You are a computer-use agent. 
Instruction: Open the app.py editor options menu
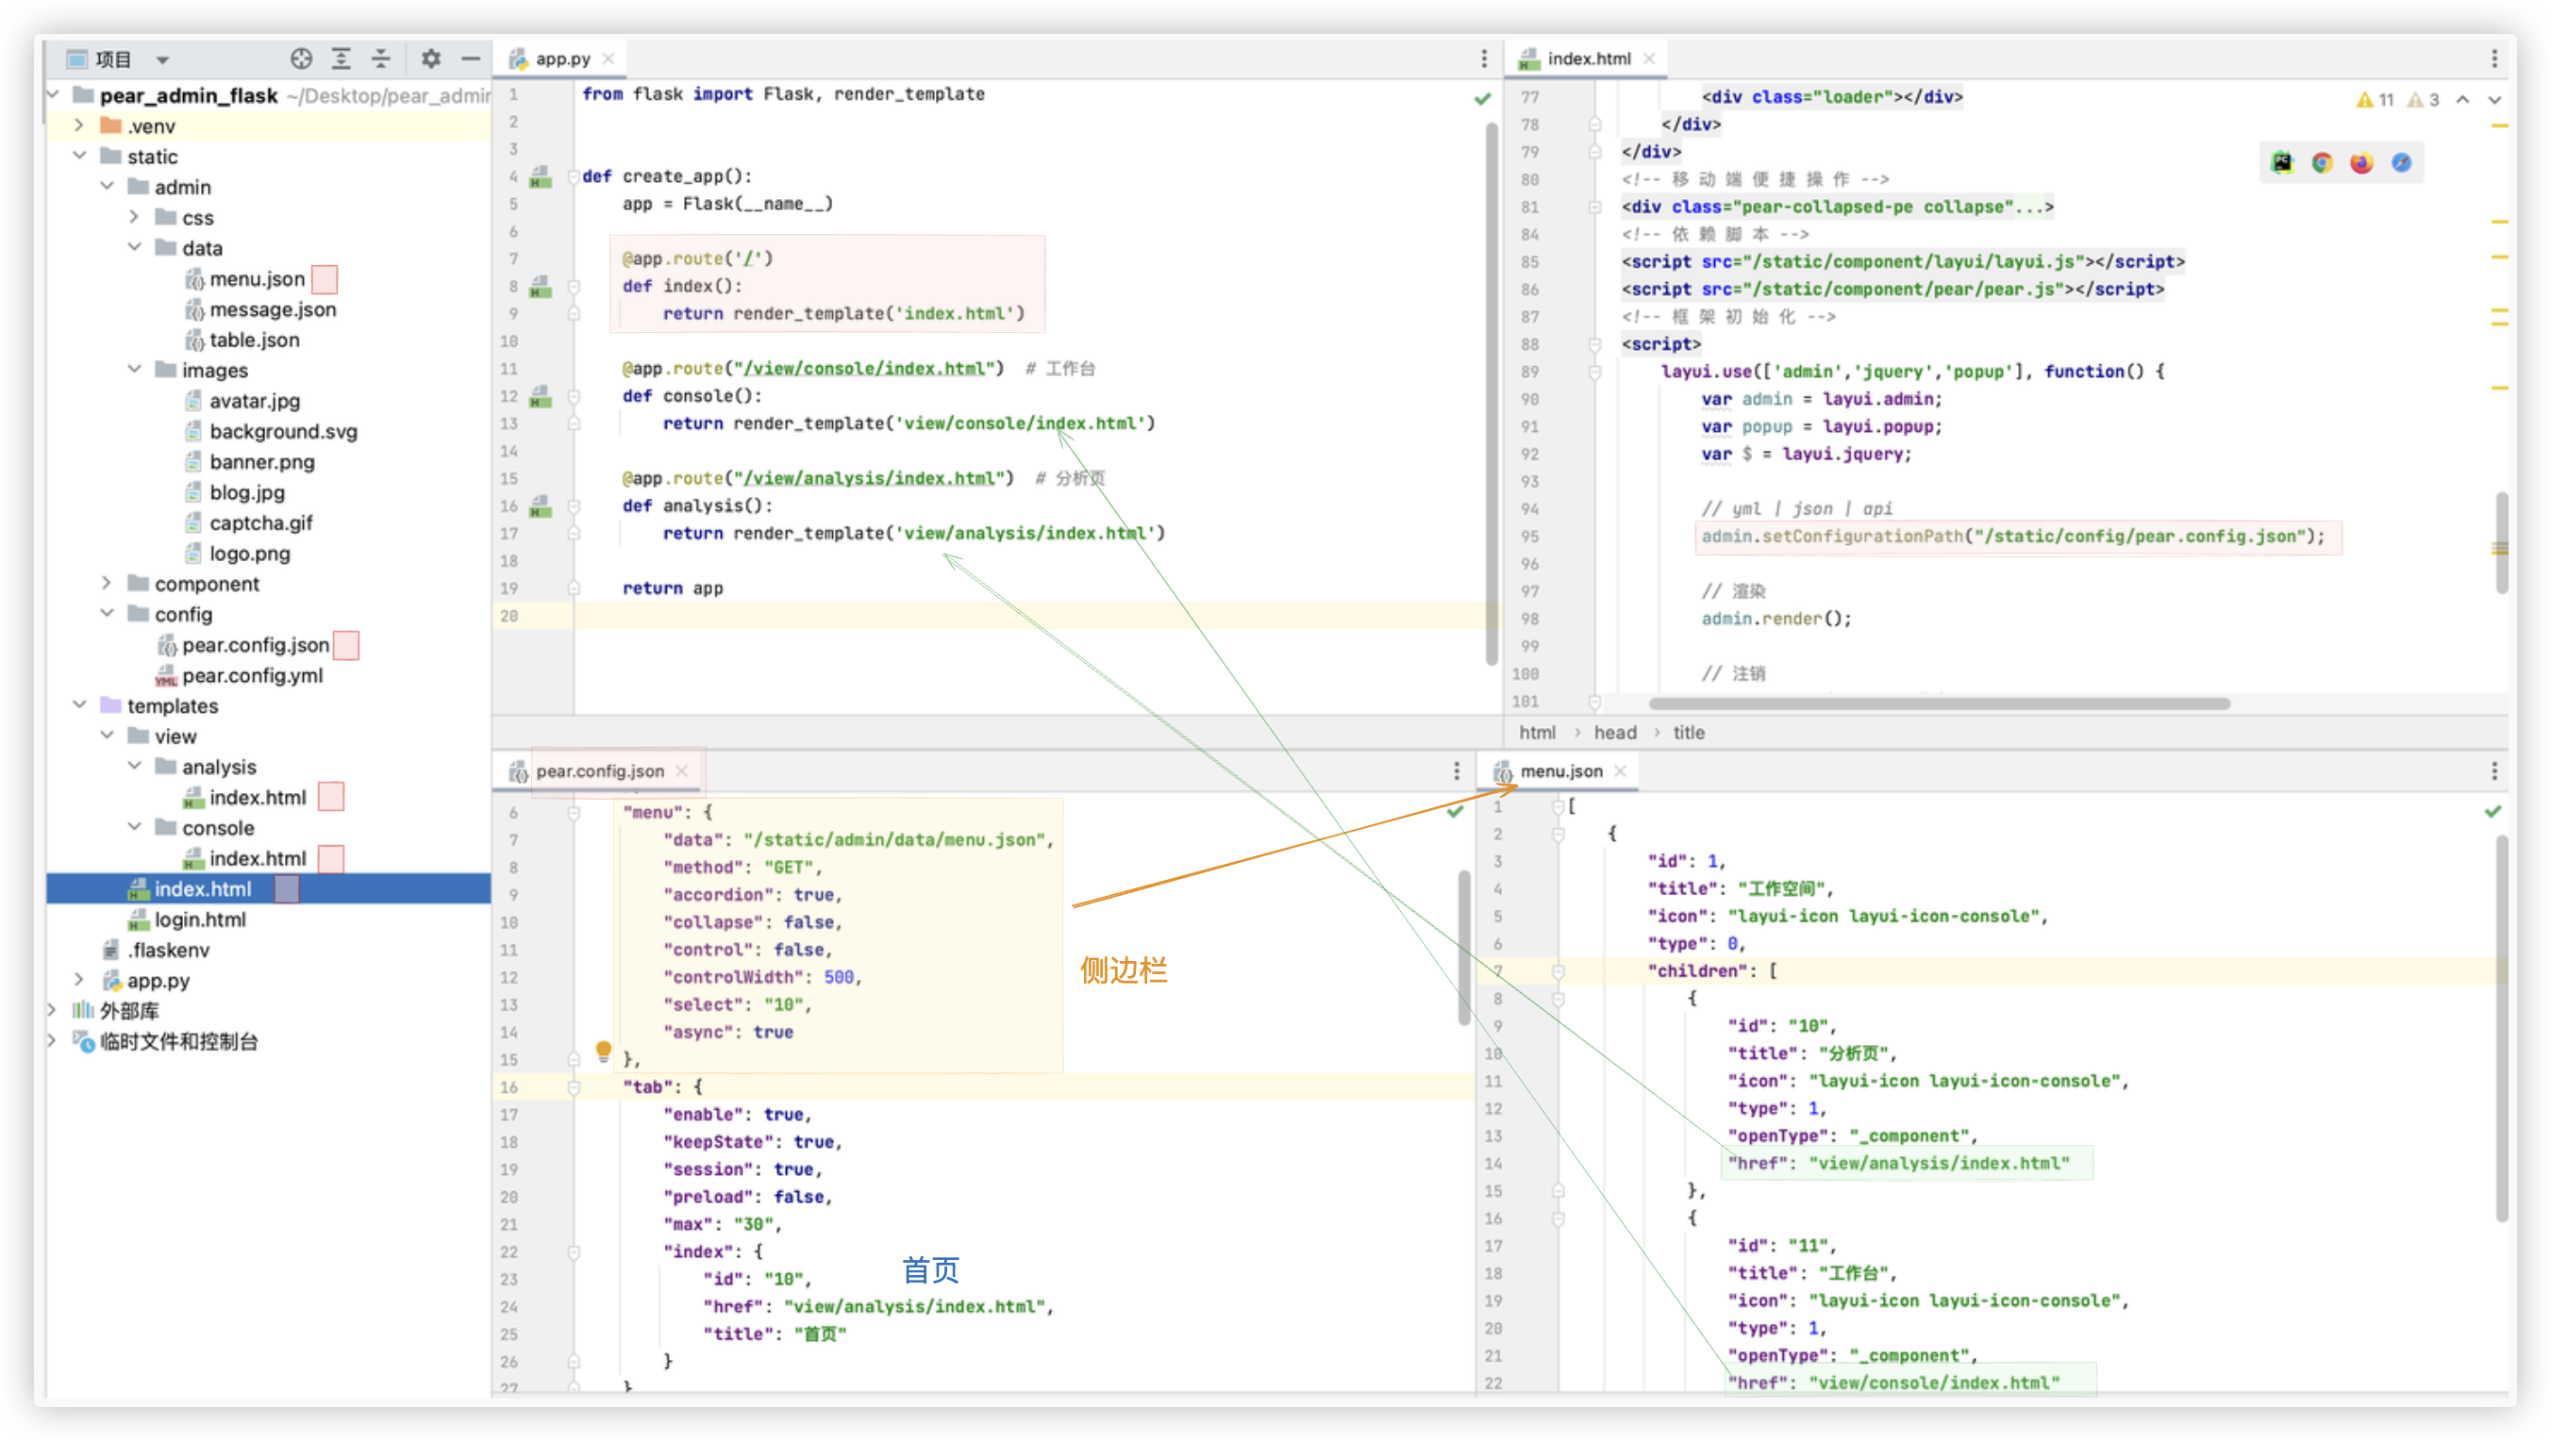[x=1483, y=59]
